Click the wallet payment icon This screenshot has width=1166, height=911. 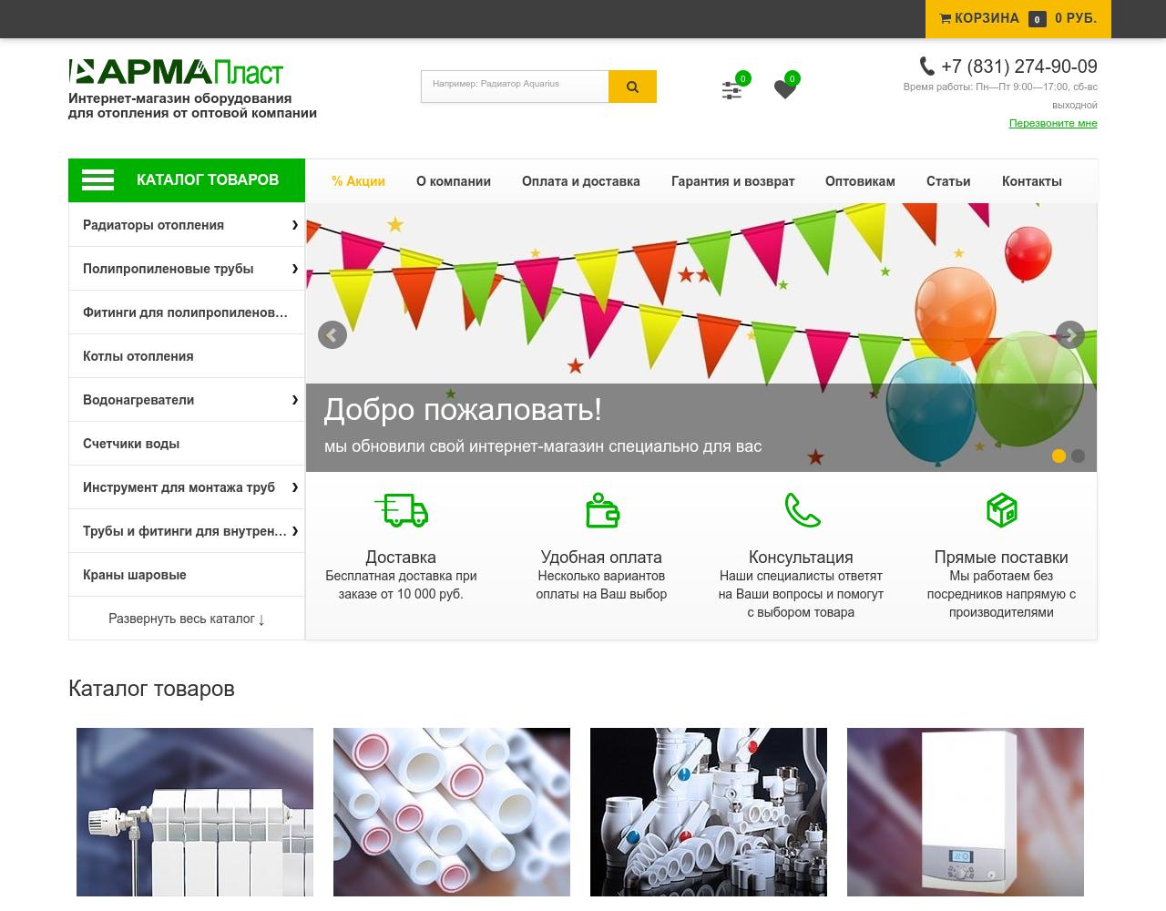[601, 510]
